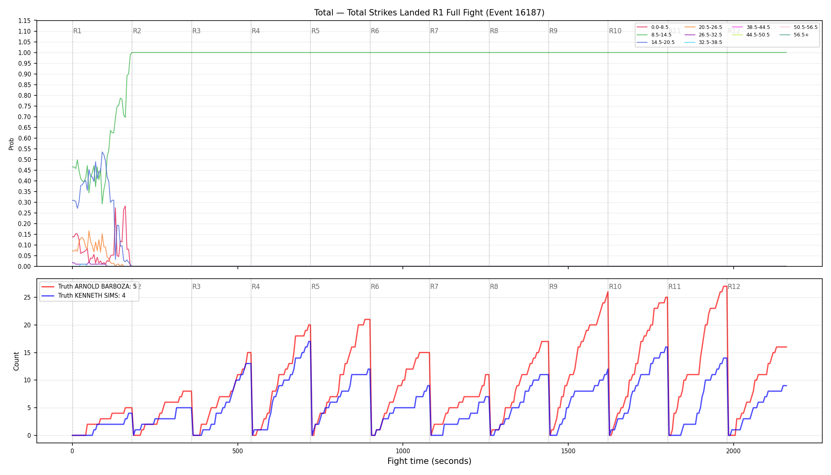The height and width of the screenshot is (475, 831).
Task: Click the 26.5-32.5 legend entry label
Action: pyautogui.click(x=710, y=35)
